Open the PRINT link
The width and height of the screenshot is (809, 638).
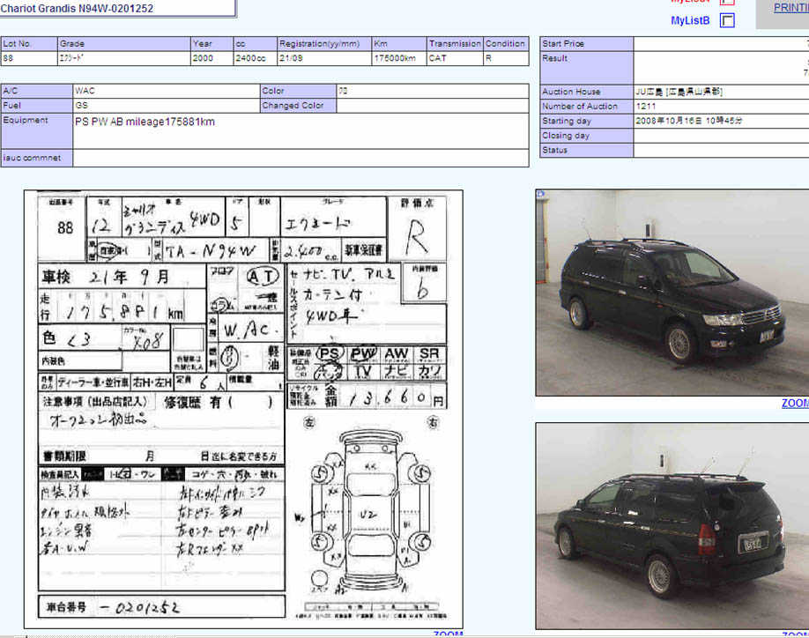pyautogui.click(x=791, y=8)
